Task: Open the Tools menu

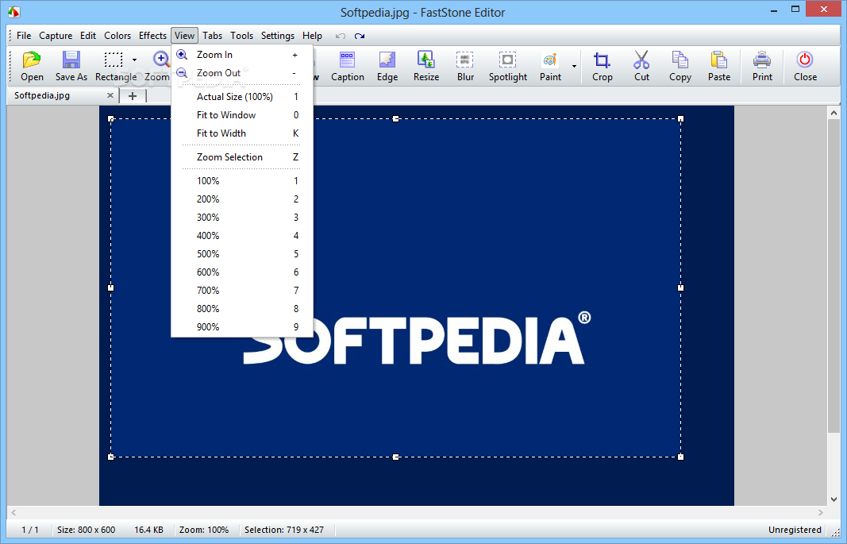Action: tap(241, 36)
